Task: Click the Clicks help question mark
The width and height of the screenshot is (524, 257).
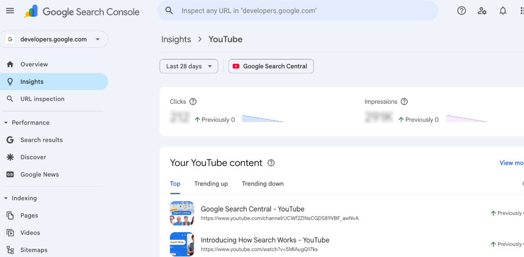Action: click(193, 101)
